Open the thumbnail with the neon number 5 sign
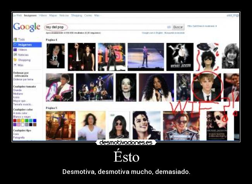Screen dimensions: 252x184 pyautogui.click(x=112, y=57)
